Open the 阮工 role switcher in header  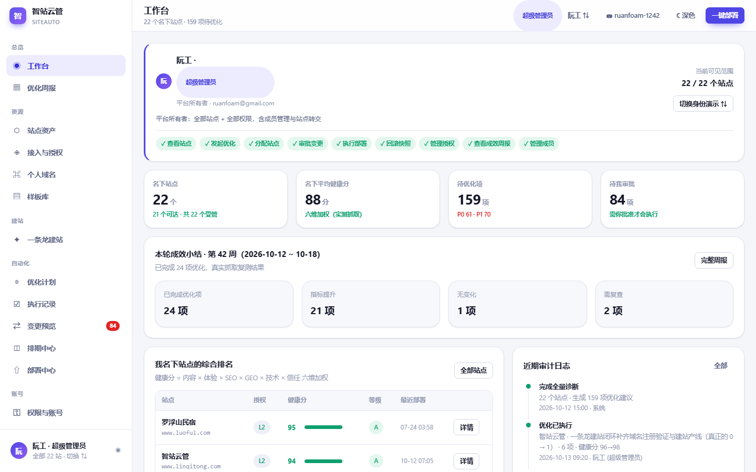[x=578, y=16]
